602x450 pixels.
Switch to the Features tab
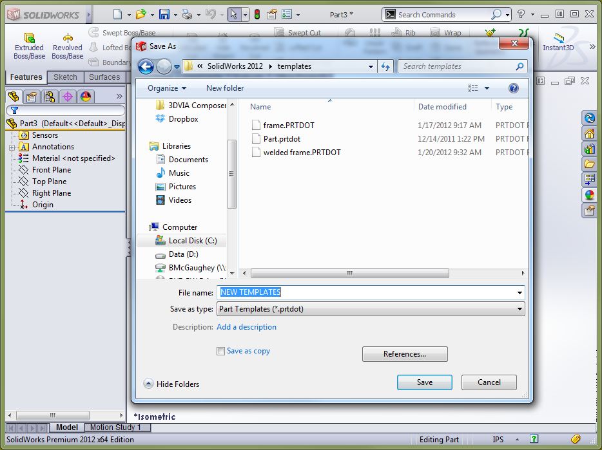[x=26, y=77]
